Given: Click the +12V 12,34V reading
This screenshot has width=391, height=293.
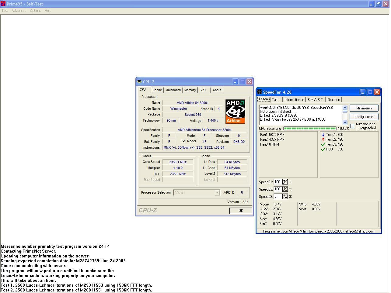Looking at the screenshot, I should coord(271,209).
